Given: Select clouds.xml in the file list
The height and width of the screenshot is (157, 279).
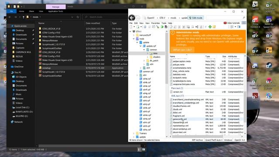Looking at the screenshot, I should pyautogui.click(x=177, y=109).
